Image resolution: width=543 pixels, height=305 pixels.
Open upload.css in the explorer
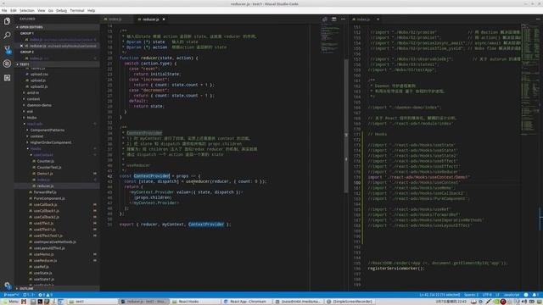(39, 74)
